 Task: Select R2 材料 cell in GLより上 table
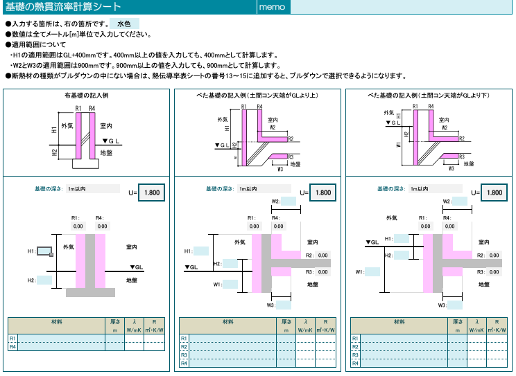(232, 346)
